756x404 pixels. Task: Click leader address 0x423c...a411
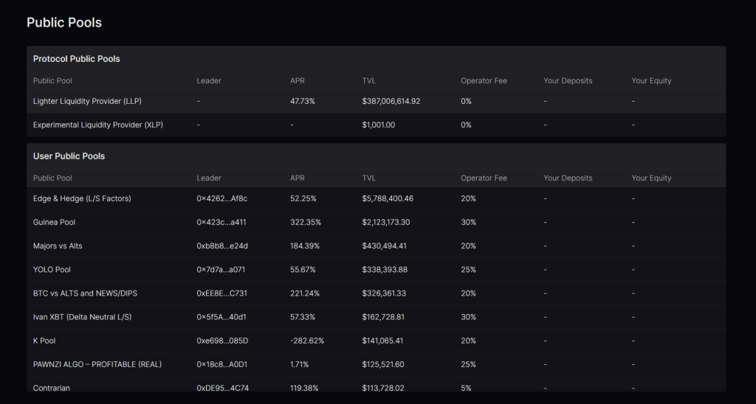[x=222, y=222]
